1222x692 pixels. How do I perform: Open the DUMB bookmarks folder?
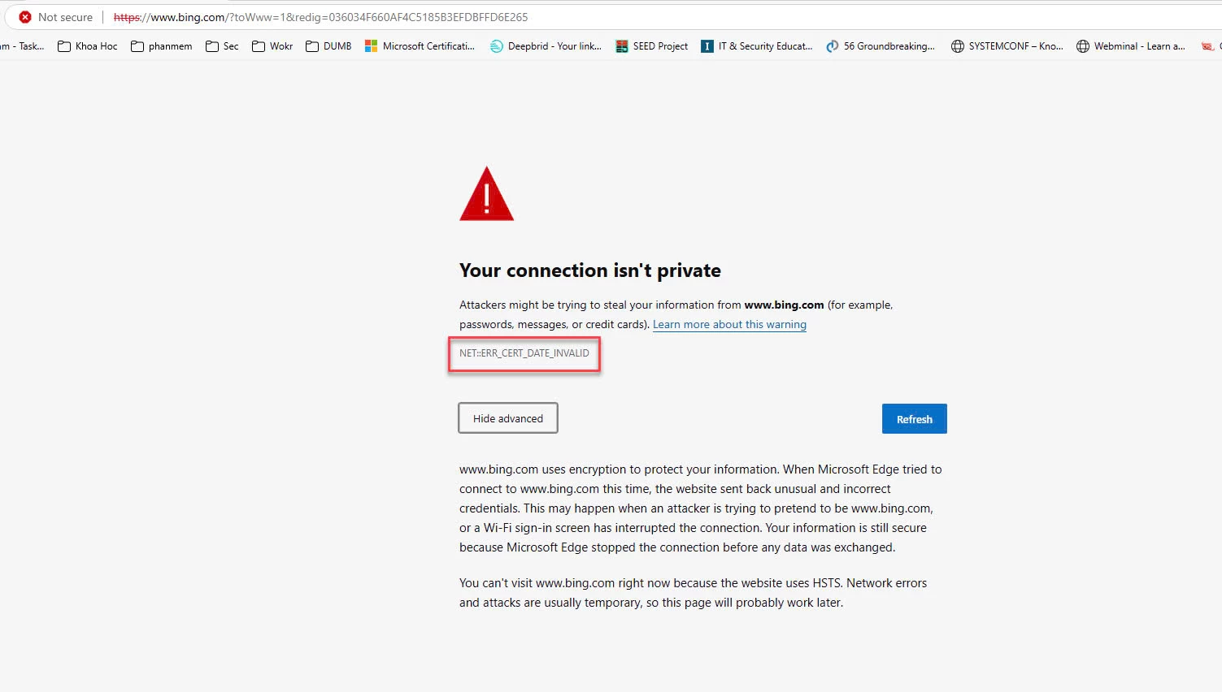328,46
